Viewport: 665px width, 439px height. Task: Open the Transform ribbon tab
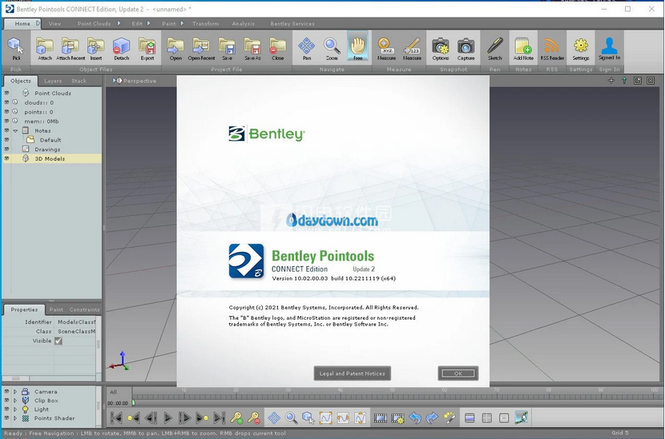[x=206, y=24]
